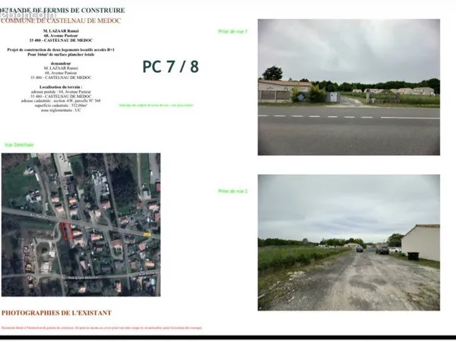Click the green caption under 'PC 7 / 8'
Screen dimensions: 456x342
coord(156,106)
